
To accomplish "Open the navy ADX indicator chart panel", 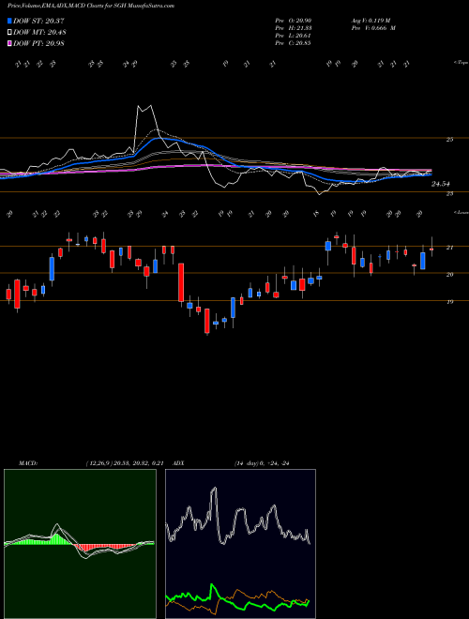I will tap(240, 544).
